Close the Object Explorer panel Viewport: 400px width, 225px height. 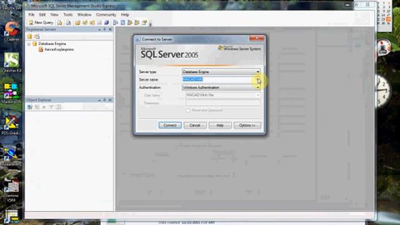110,100
